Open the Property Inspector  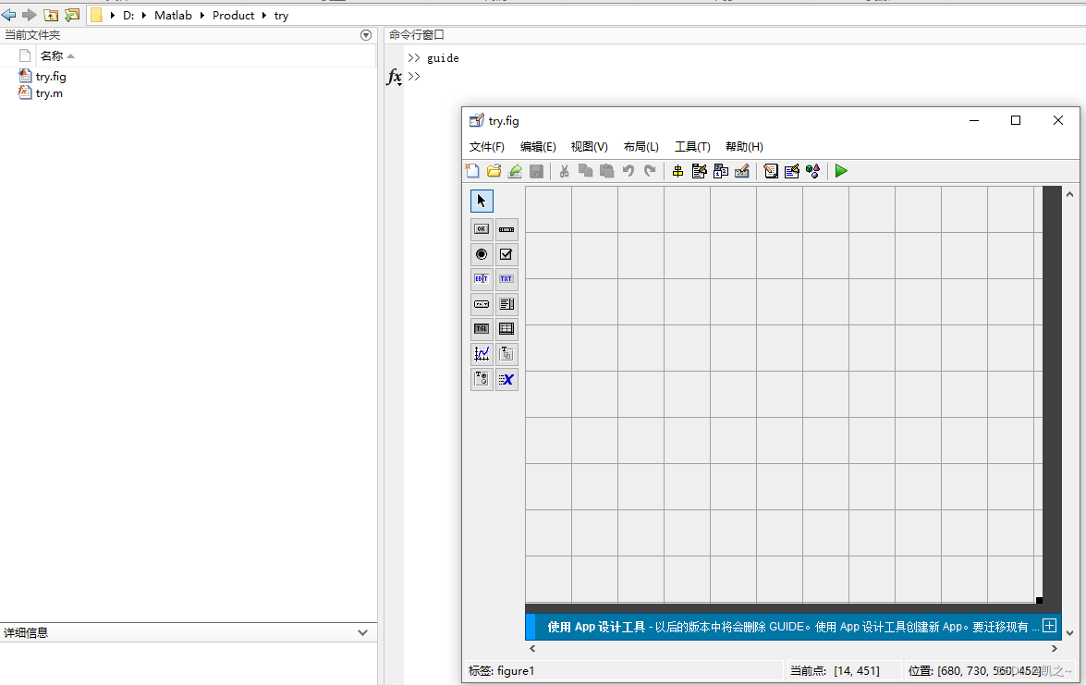792,171
